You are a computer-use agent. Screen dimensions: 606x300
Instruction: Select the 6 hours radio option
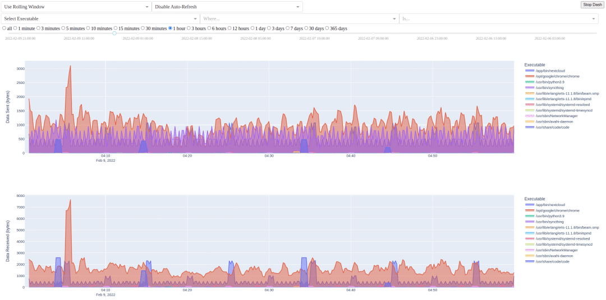[x=209, y=28]
